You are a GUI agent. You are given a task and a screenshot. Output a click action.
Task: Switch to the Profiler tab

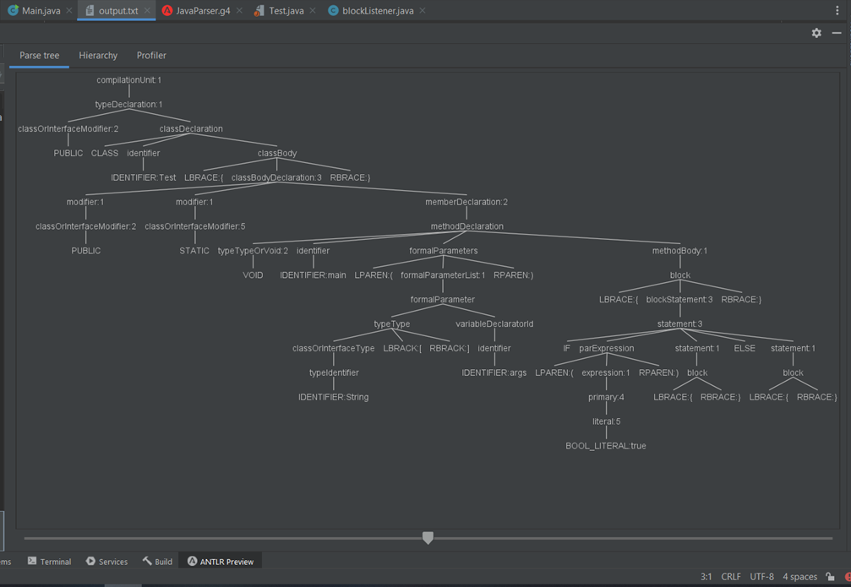pos(151,55)
